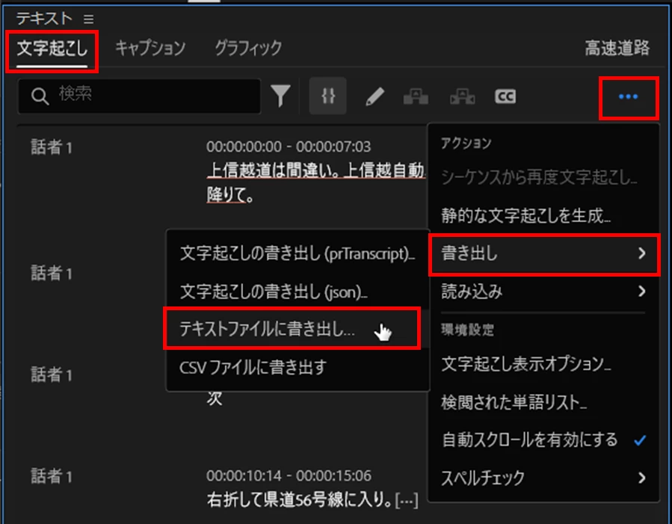Switch to the キャプション tab
The width and height of the screenshot is (672, 524).
[150, 48]
